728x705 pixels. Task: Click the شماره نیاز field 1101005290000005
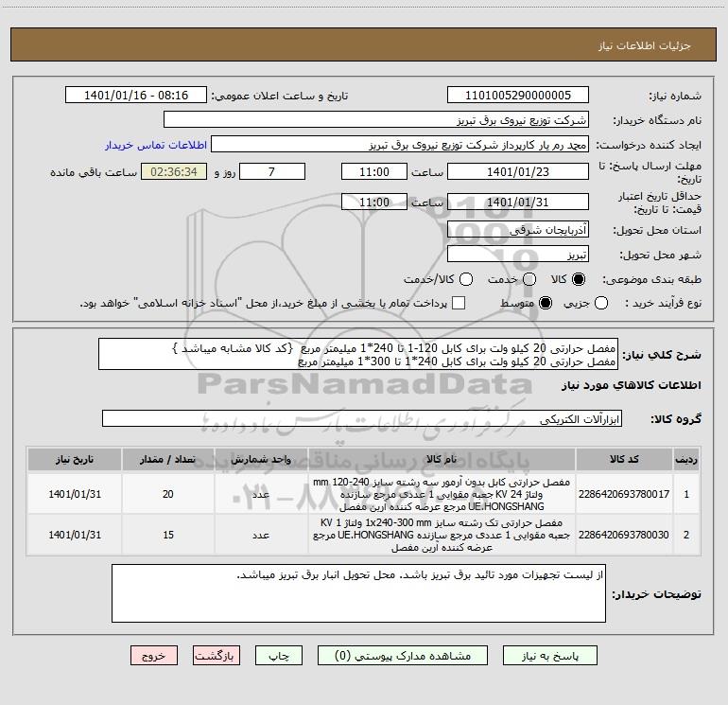point(518,96)
